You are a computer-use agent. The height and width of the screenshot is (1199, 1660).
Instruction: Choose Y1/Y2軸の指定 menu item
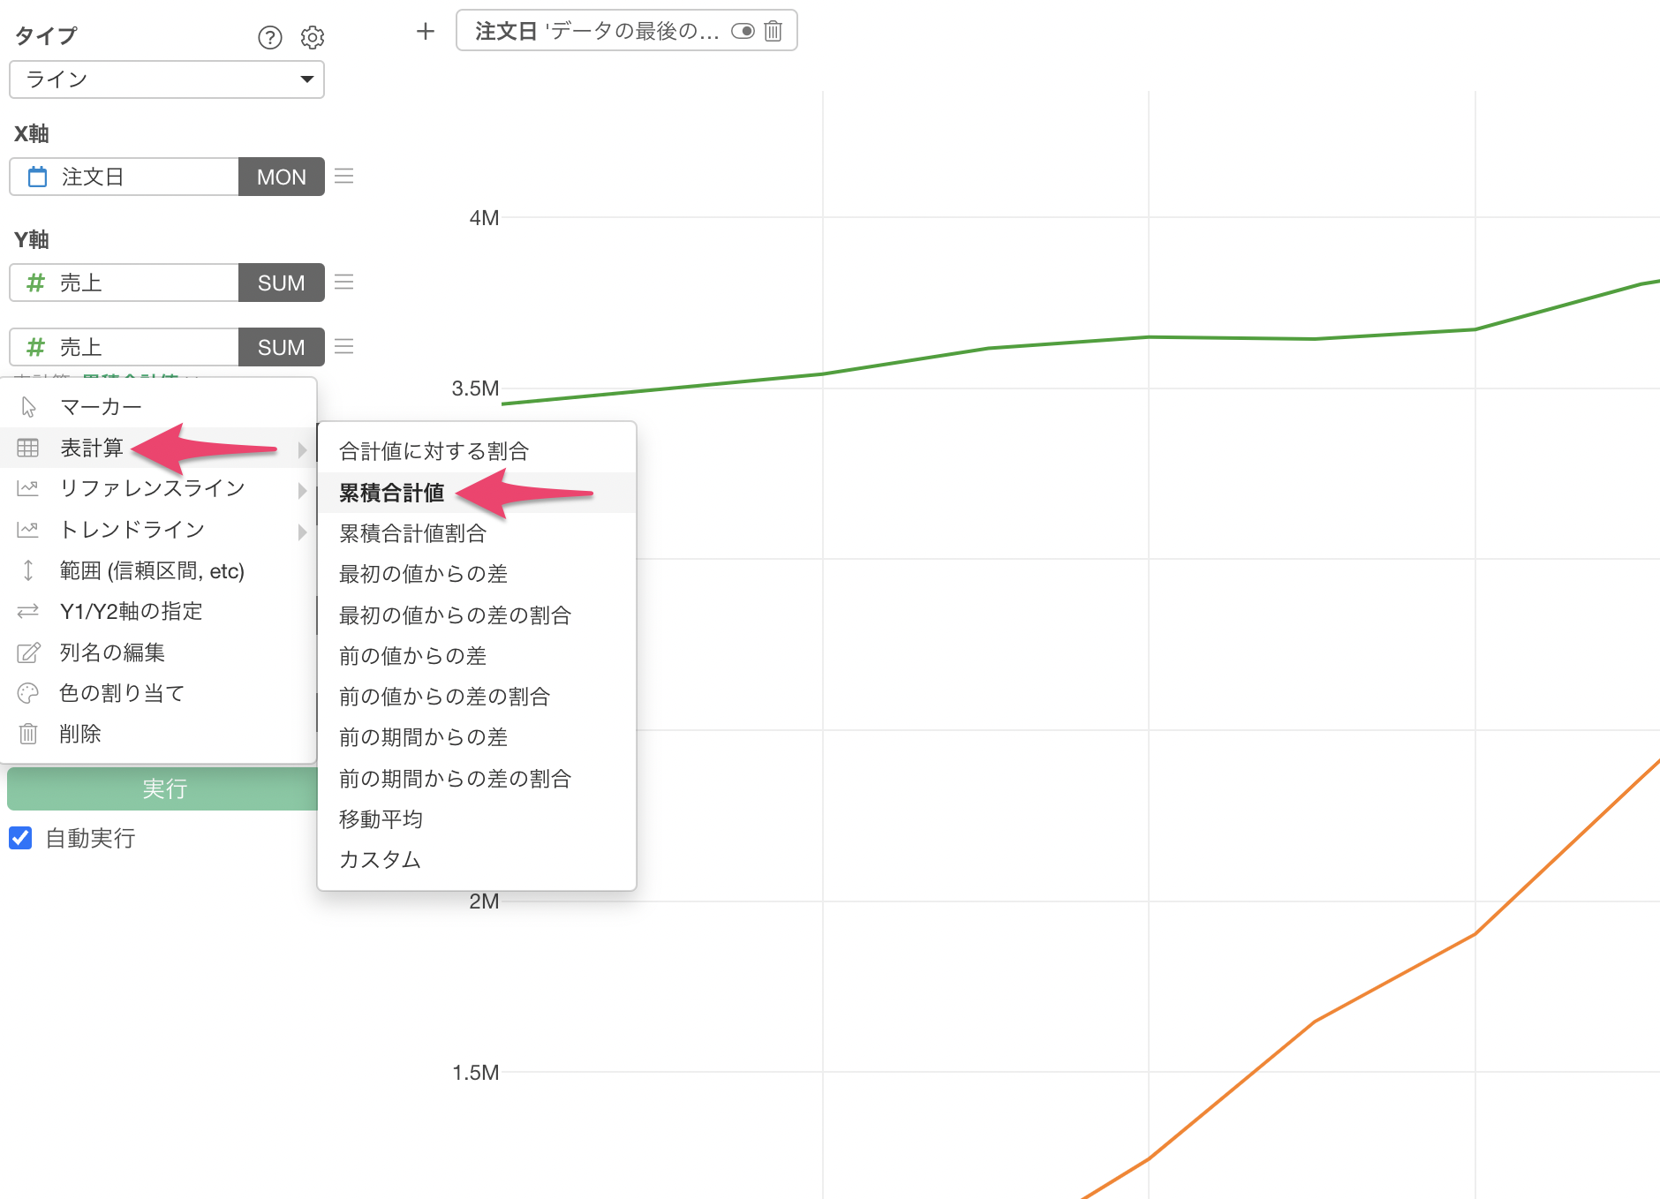pos(159,611)
